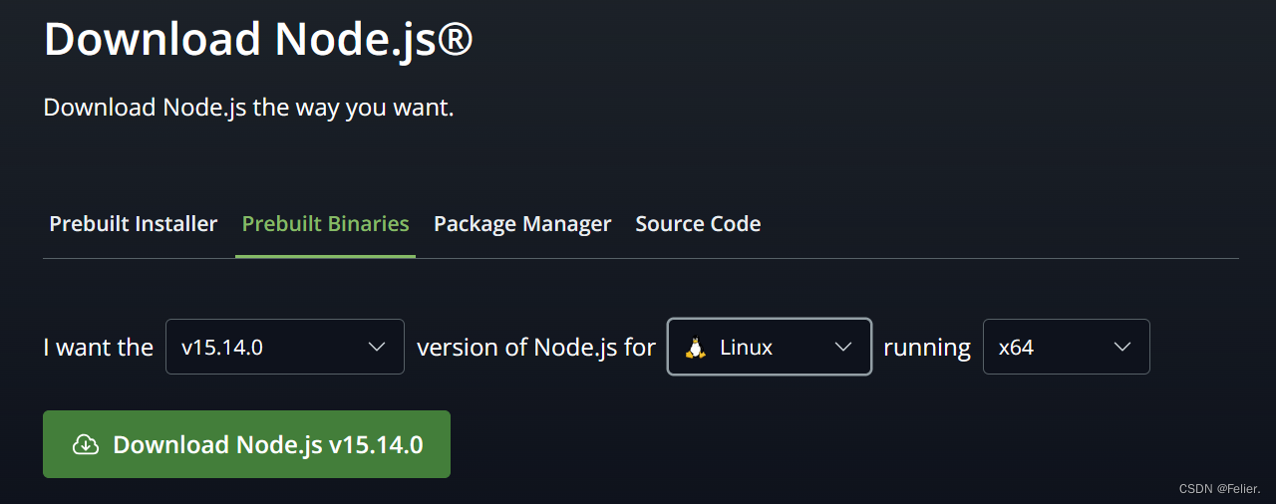
Task: Click the 'version of Node.js for' text
Action: (x=536, y=348)
